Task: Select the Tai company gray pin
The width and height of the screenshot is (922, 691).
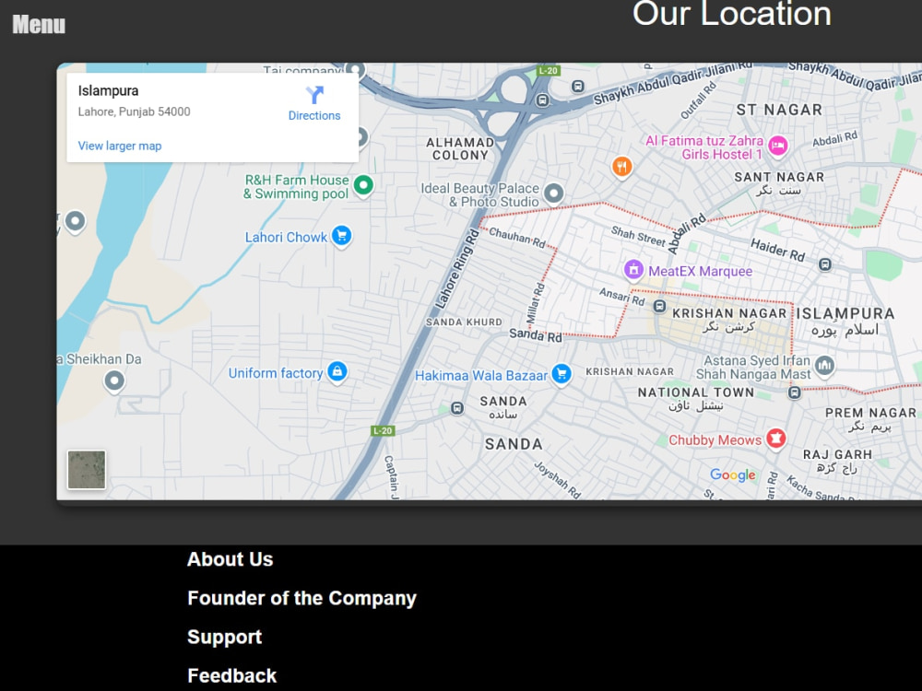Action: [355, 71]
